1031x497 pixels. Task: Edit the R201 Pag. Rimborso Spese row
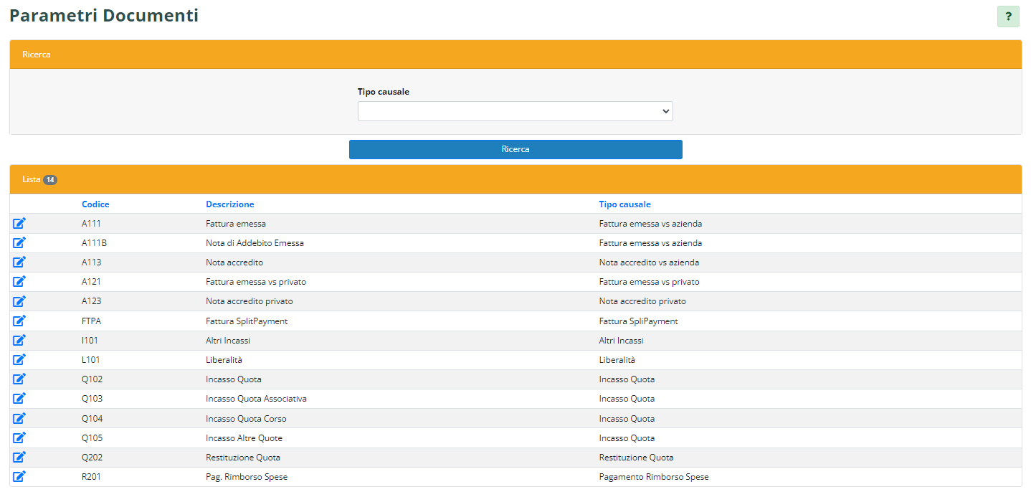point(19,476)
